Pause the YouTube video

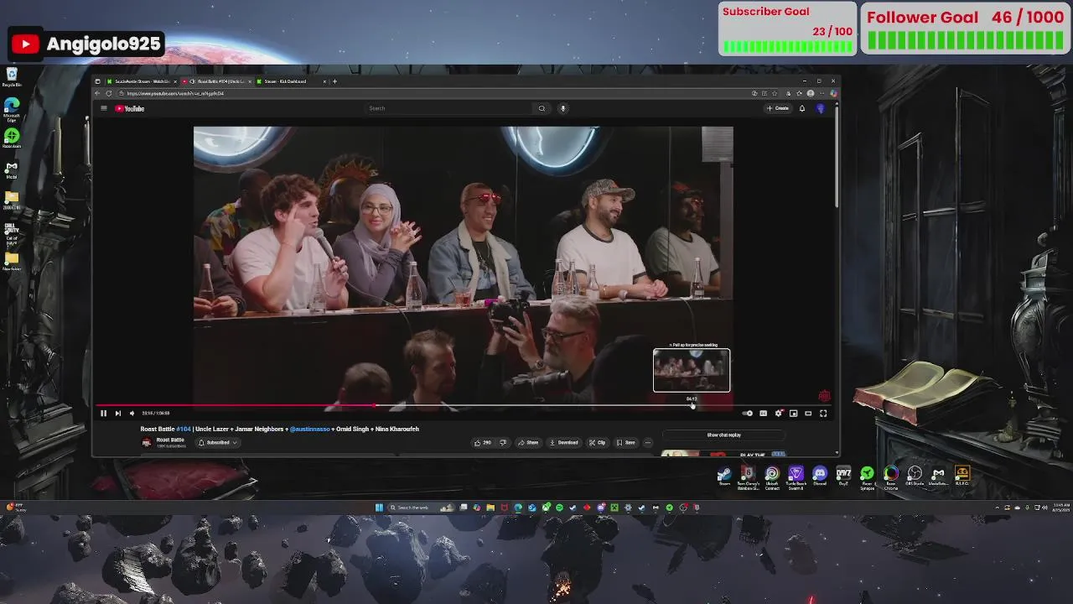pos(103,413)
